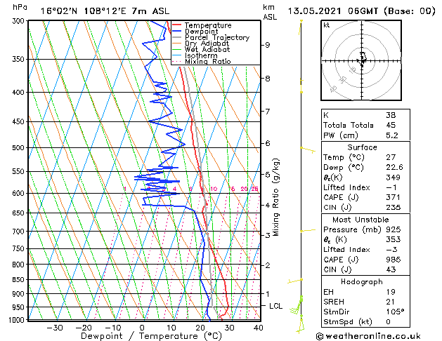Click the StmDir value 105°
Screen dimensions: 442x341
[x=395, y=312]
